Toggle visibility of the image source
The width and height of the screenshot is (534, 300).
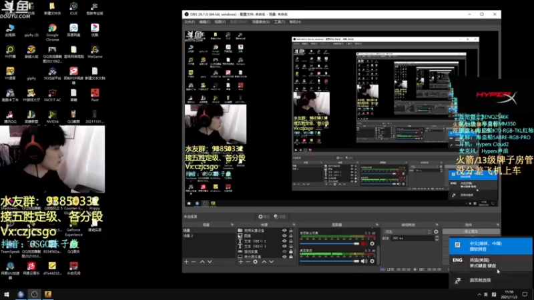(x=284, y=236)
